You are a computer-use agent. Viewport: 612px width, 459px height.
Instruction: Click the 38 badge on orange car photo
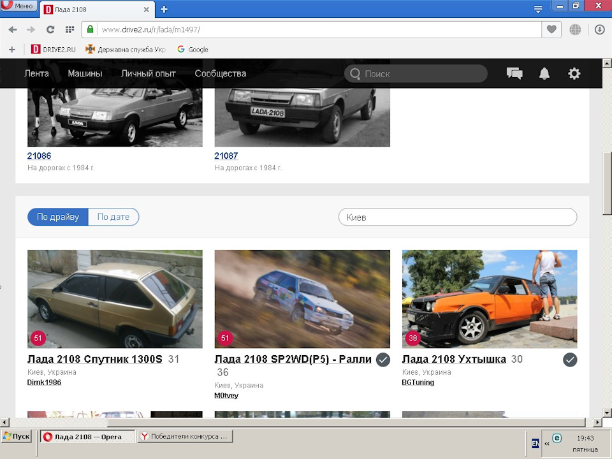pyautogui.click(x=412, y=338)
